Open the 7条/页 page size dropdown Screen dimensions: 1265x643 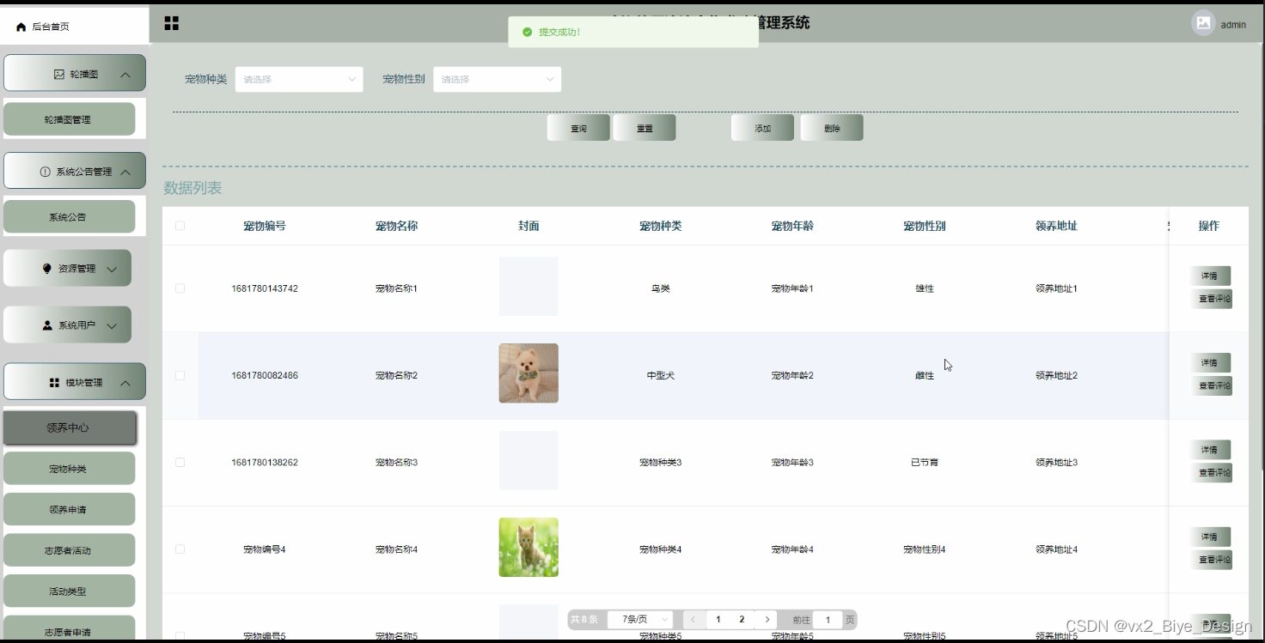coord(640,619)
